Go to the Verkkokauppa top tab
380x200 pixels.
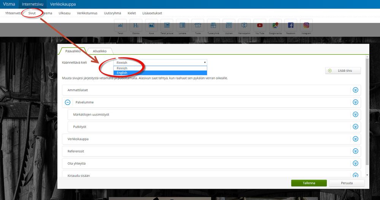click(x=63, y=4)
